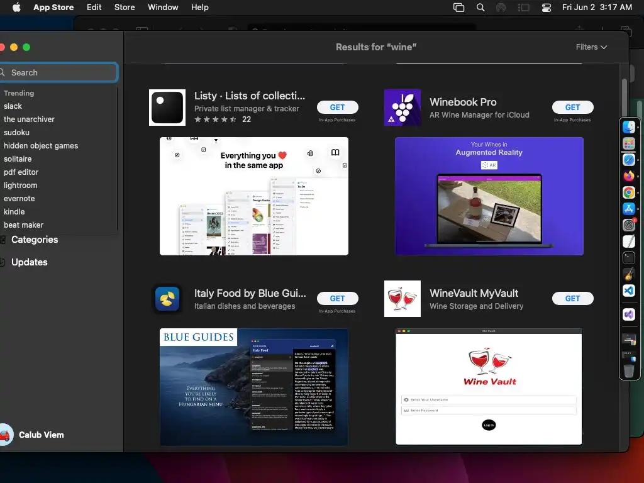Get Italy Food by Blue Guides
This screenshot has width=644, height=483.
pyautogui.click(x=337, y=299)
